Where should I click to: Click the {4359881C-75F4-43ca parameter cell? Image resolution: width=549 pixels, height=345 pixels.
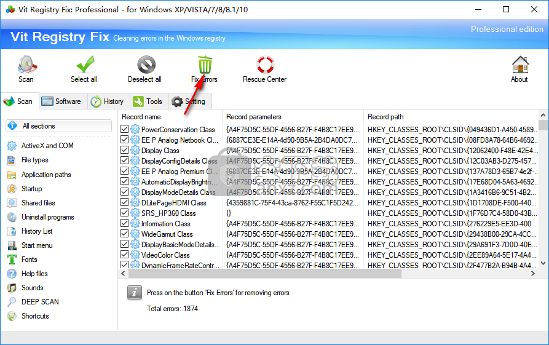[293, 203]
